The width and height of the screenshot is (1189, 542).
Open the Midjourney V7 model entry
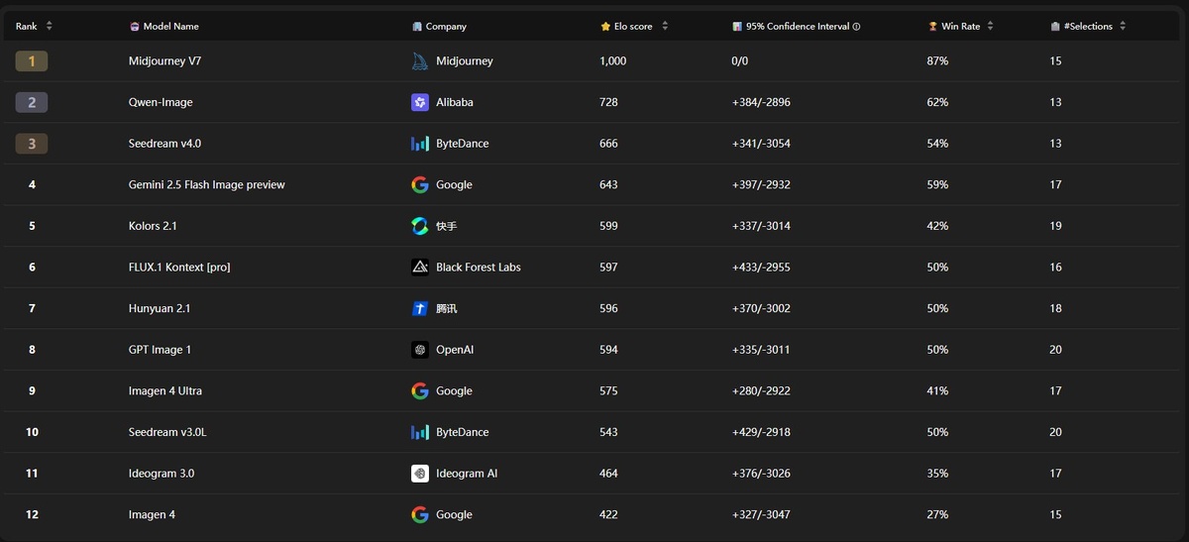[165, 61]
